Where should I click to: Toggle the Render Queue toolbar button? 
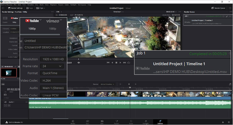218,8
